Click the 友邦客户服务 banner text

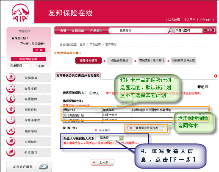23,167
